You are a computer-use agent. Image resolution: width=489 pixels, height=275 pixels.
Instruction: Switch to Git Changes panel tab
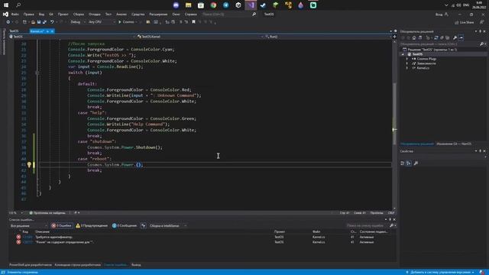[454, 144]
